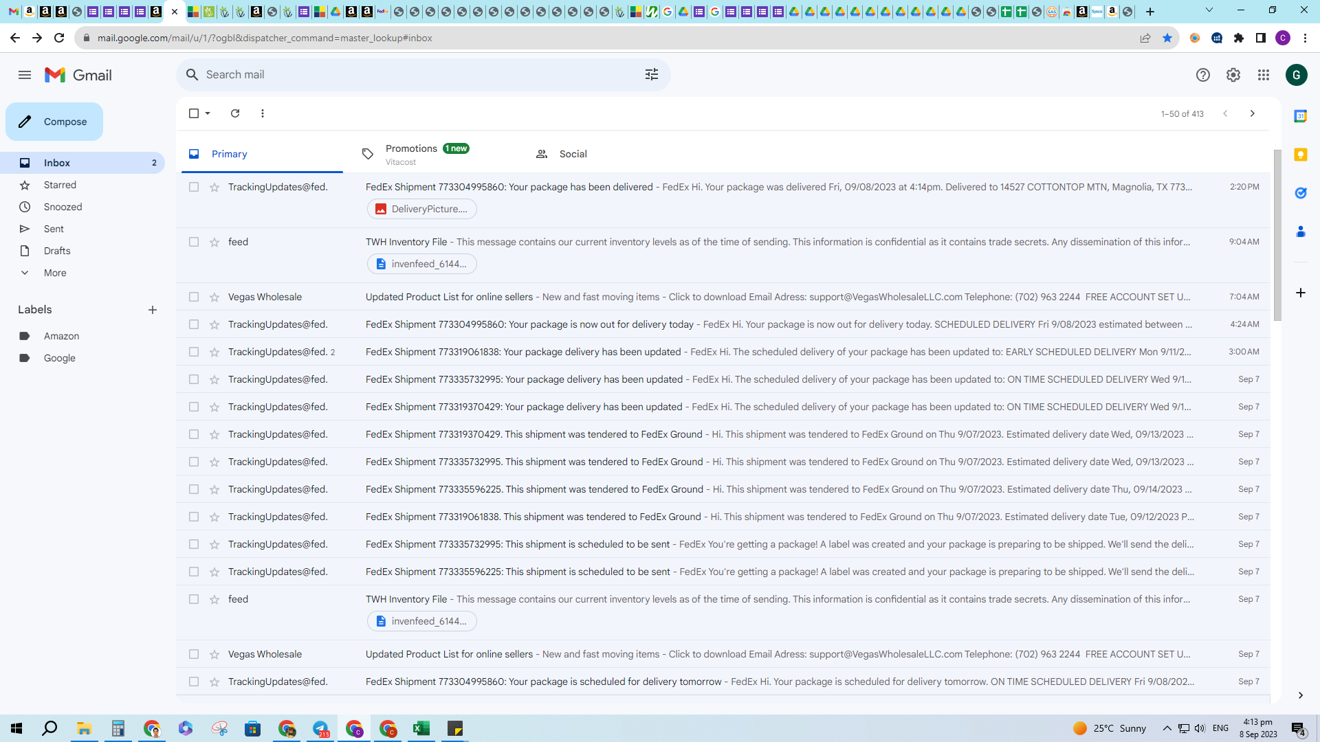This screenshot has width=1320, height=742.
Task: Switch to the Social tab
Action: pos(608,154)
